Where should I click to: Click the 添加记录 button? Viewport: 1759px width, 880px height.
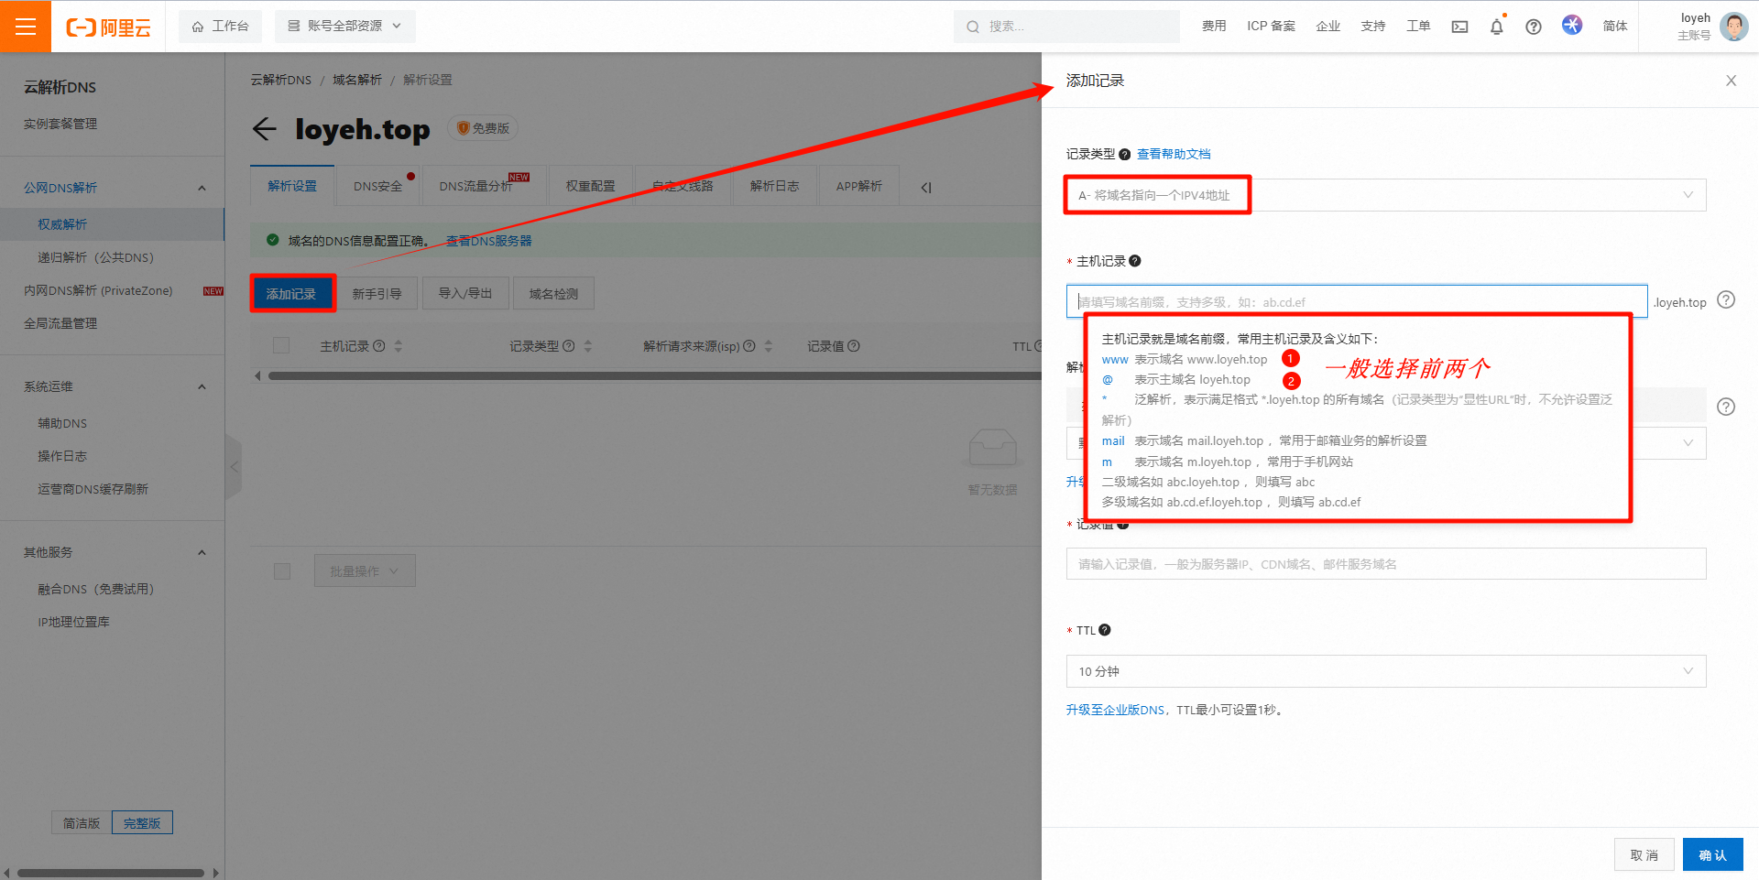pos(292,294)
